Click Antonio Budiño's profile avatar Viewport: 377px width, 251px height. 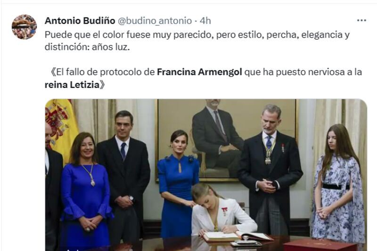[24, 27]
